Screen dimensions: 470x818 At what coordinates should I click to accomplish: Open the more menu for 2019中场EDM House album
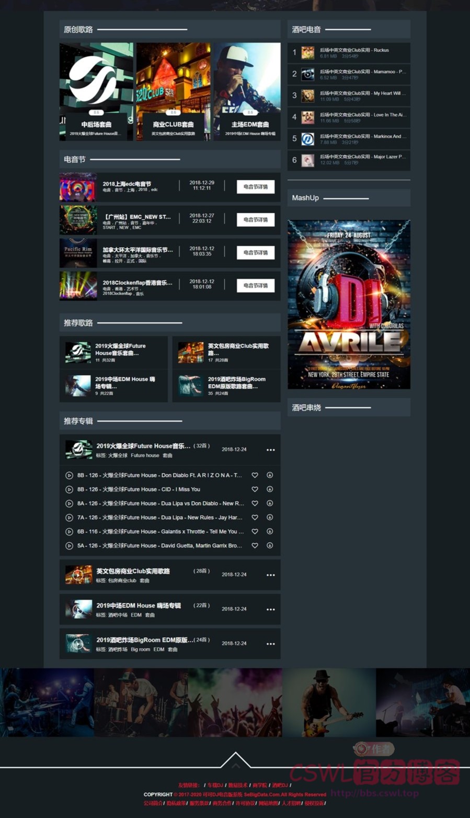[x=270, y=610]
